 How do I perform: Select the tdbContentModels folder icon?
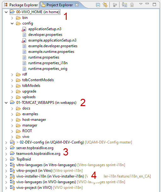tap(18, 80)
